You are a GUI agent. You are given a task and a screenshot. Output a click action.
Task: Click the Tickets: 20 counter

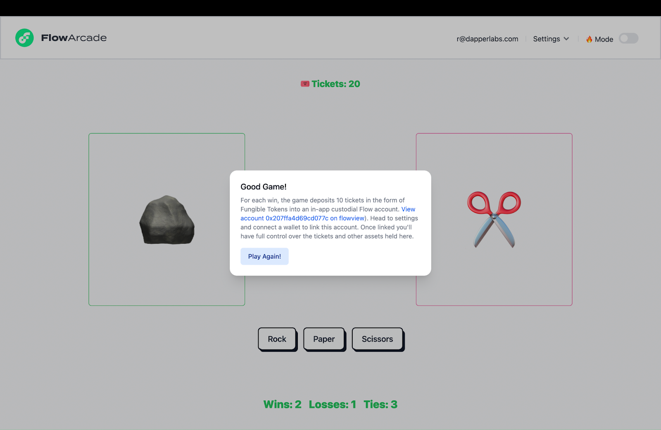(335, 84)
